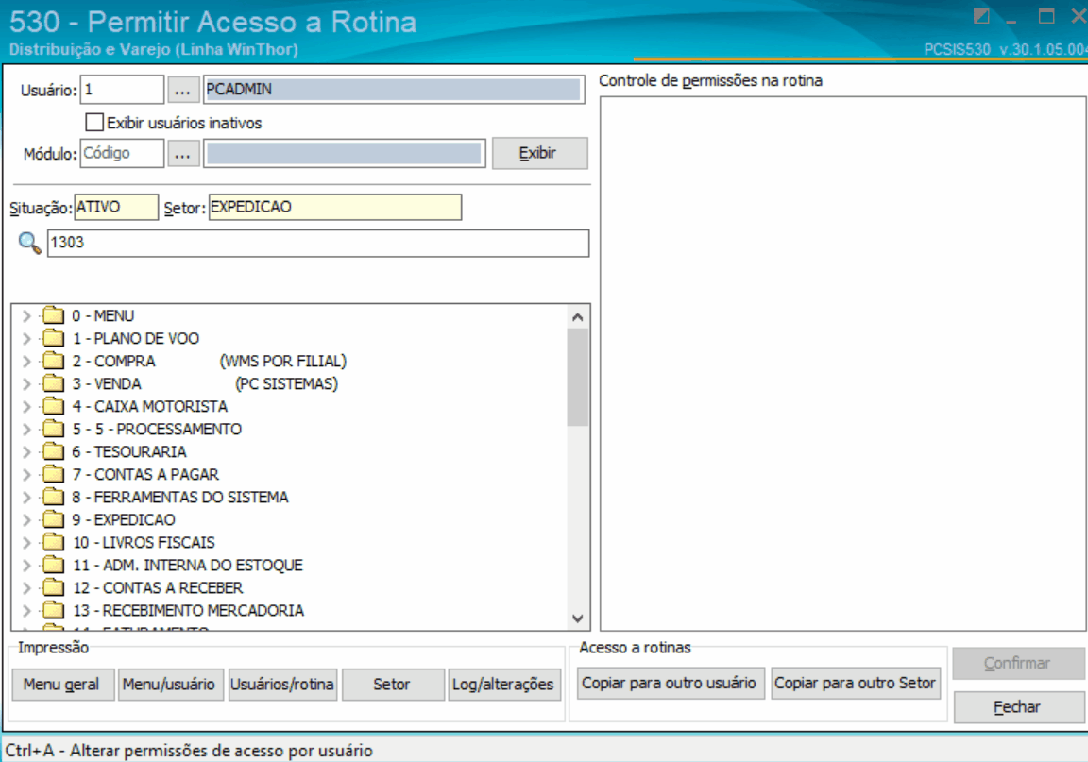The height and width of the screenshot is (762, 1088).
Task: Click folder icon of 3 - VENDA
Action: 53,383
